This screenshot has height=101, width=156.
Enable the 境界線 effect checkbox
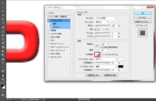coord(49,30)
